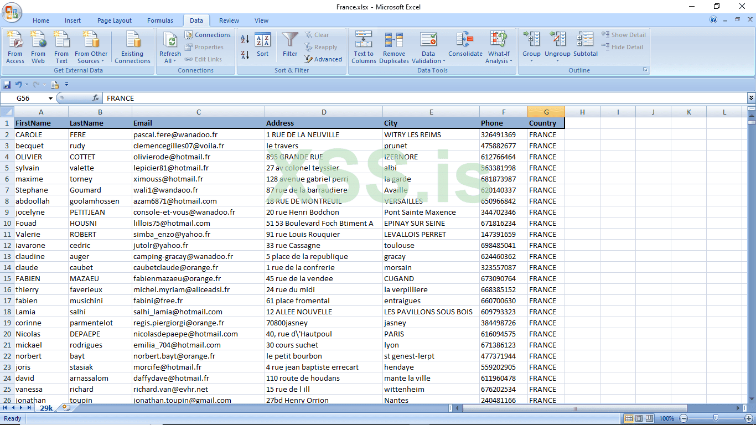Click the Advanced filter button
Image resolution: width=756 pixels, height=425 pixels.
coord(323,59)
